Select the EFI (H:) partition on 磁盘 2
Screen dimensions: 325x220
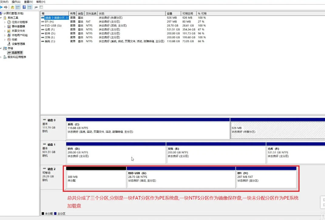coord(266,179)
